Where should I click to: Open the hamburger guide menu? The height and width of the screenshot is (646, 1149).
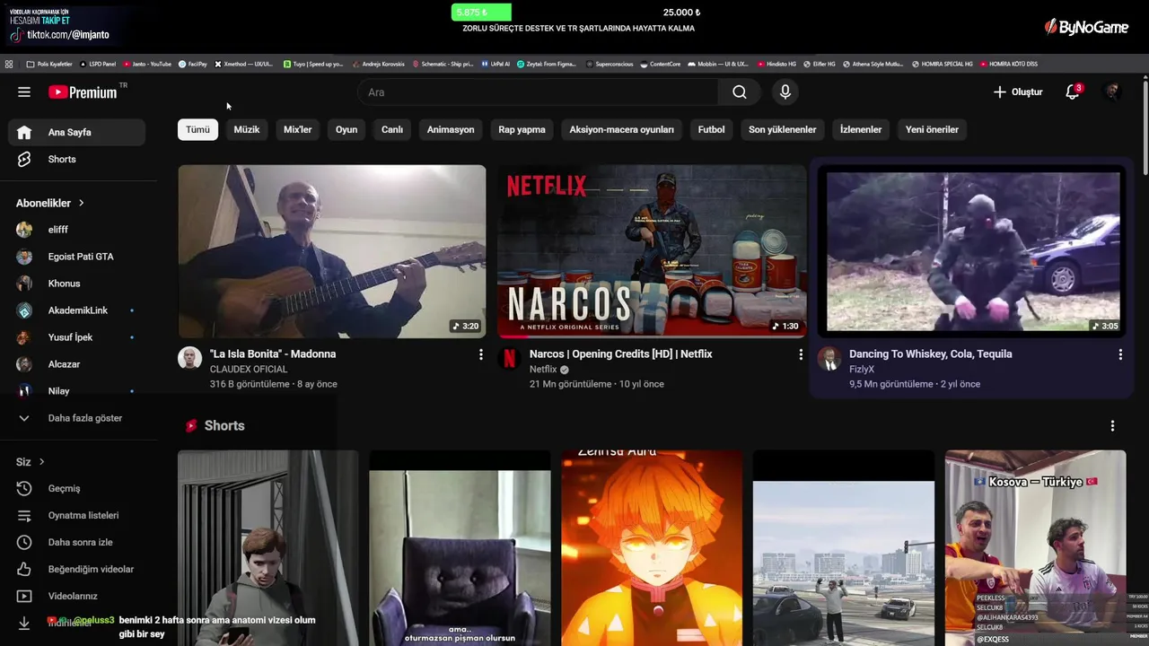point(24,92)
